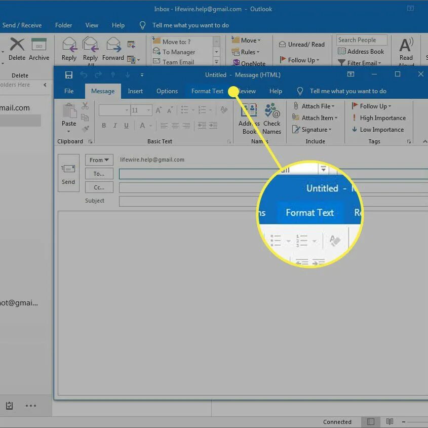The height and width of the screenshot is (428, 428).
Task: Click the To... button
Action: coord(99,174)
